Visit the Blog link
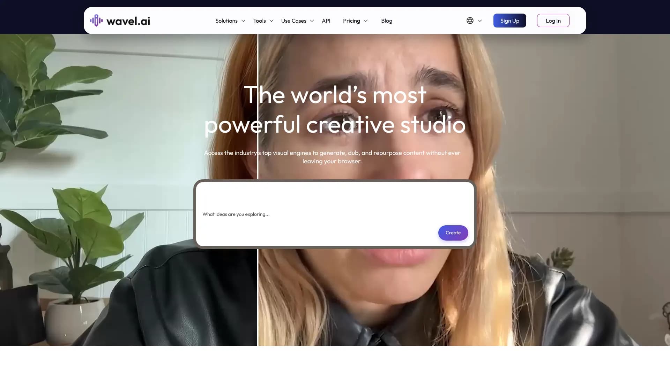 coord(386,21)
